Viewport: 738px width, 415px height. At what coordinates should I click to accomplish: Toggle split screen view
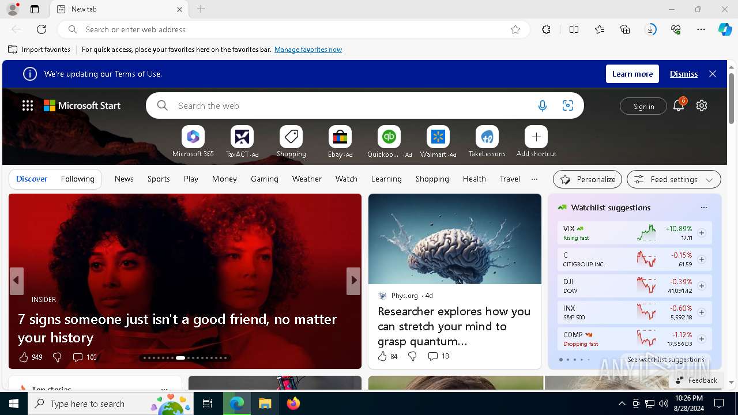(574, 29)
